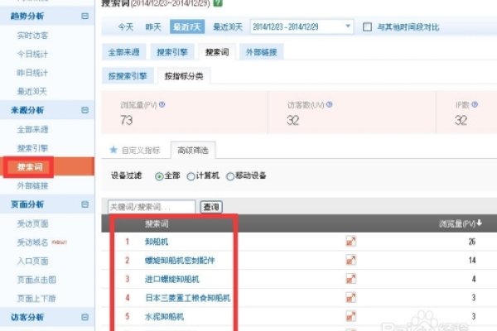Switch to the 全部来源 tab
Screen dimensions: 497x331
pyautogui.click(x=124, y=52)
